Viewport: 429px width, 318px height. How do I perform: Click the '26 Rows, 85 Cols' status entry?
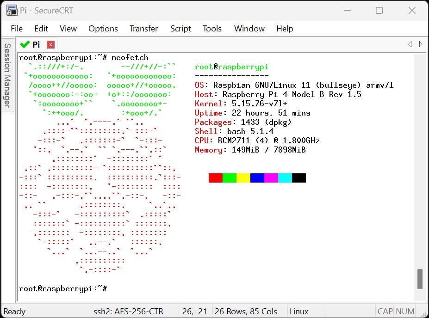click(x=246, y=312)
